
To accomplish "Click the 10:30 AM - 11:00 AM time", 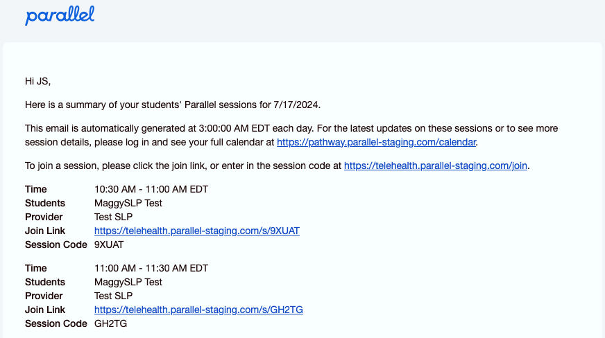I will click(x=151, y=189).
